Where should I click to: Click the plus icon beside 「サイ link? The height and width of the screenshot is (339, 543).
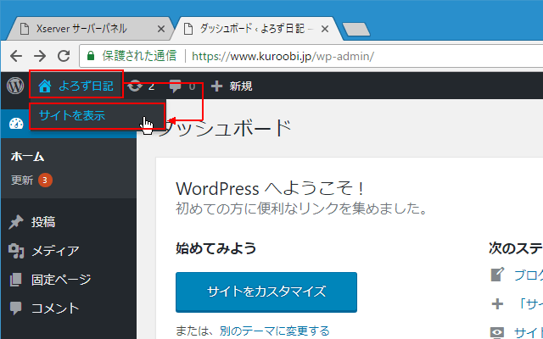tap(498, 304)
